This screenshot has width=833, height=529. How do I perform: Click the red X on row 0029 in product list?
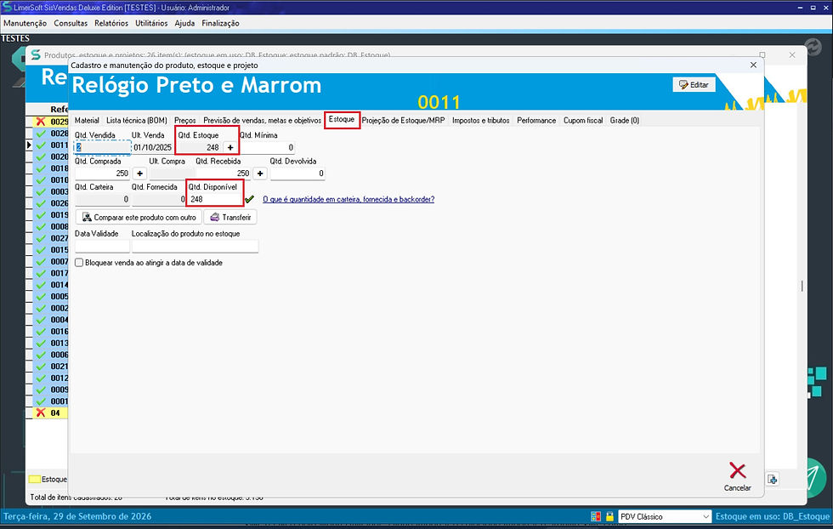point(41,122)
